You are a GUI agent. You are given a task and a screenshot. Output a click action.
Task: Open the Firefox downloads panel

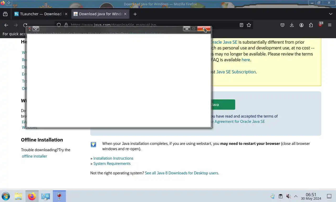292,25
